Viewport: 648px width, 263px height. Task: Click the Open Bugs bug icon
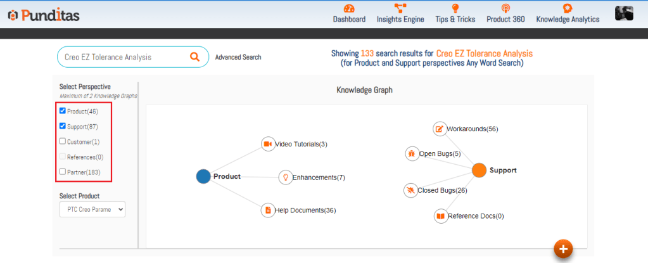412,153
